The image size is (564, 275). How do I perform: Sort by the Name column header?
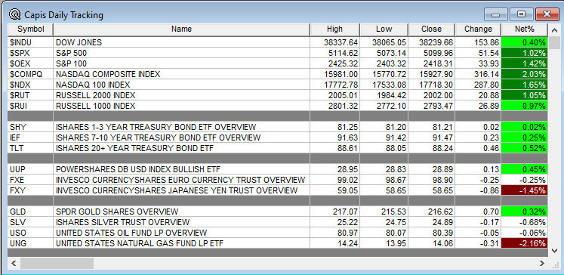(182, 29)
